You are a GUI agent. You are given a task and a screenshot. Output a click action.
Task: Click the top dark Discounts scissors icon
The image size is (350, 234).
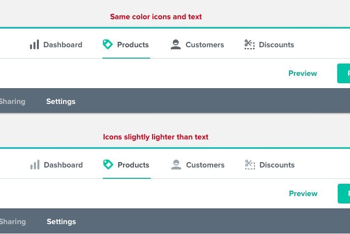(x=249, y=44)
